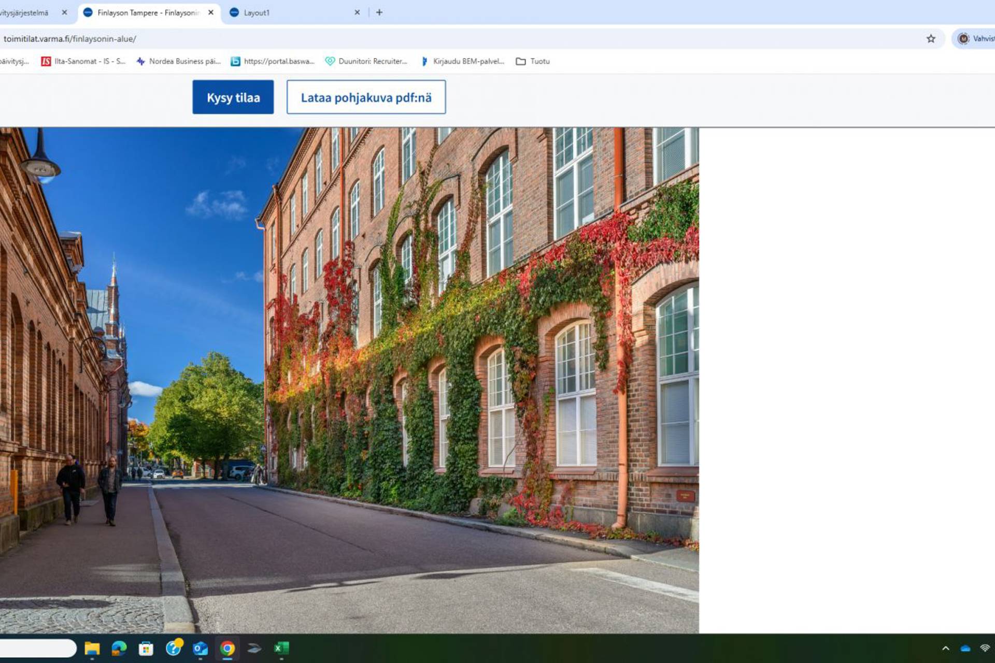
Task: Open the Wi-Fi network settings
Action: pos(986,648)
